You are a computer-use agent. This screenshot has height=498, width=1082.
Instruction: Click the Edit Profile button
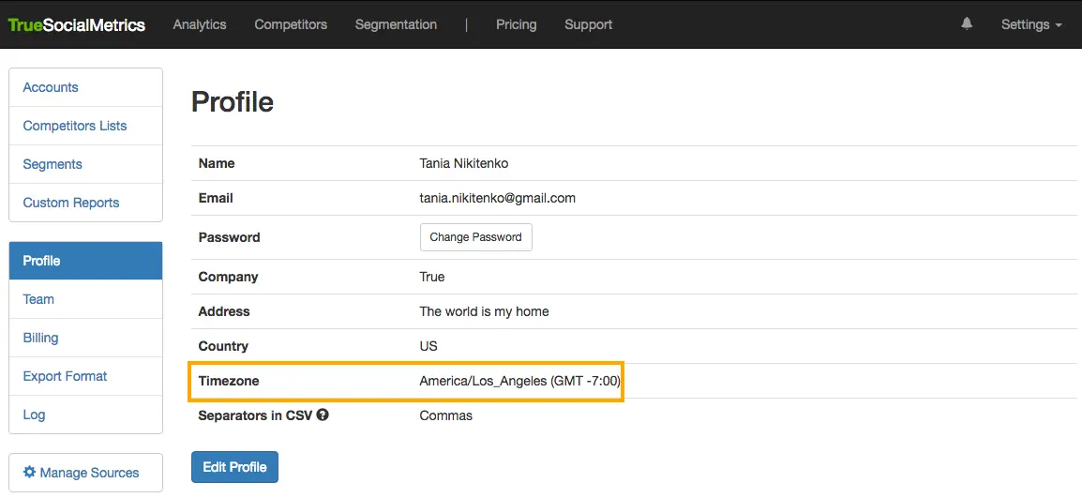(x=234, y=467)
